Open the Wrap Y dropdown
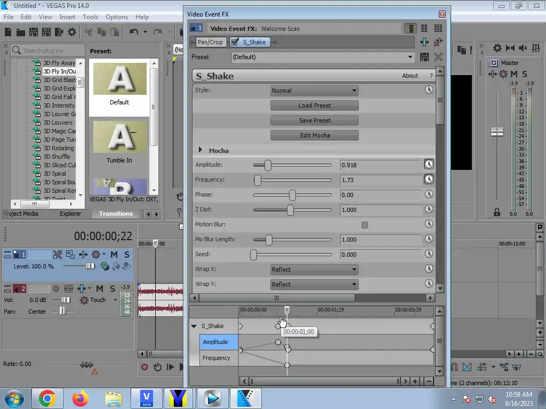The height and width of the screenshot is (409, 546). point(315,284)
